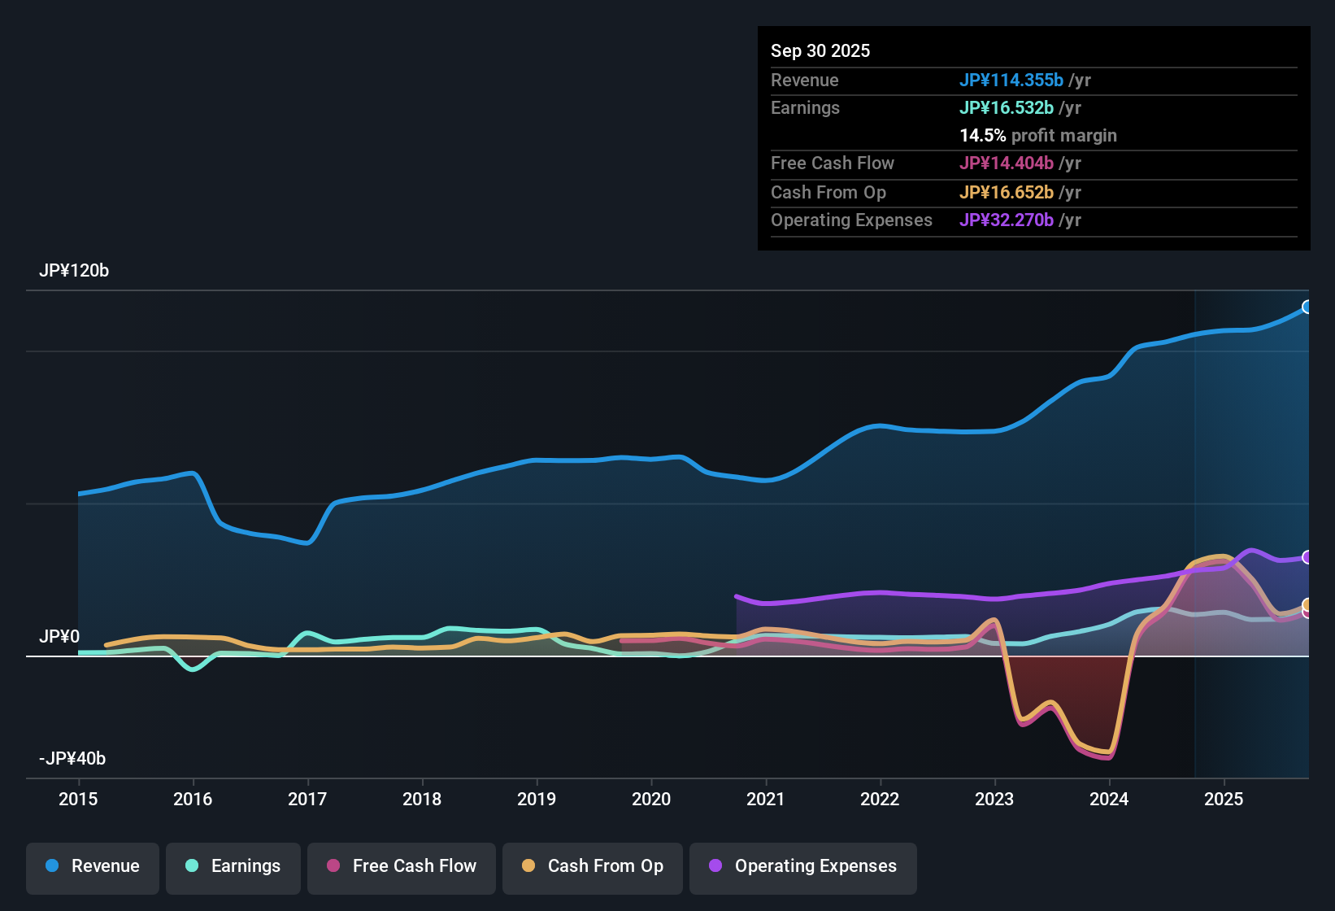Click the pink Free Cash Flow legend dot
1335x911 pixels.
332,866
